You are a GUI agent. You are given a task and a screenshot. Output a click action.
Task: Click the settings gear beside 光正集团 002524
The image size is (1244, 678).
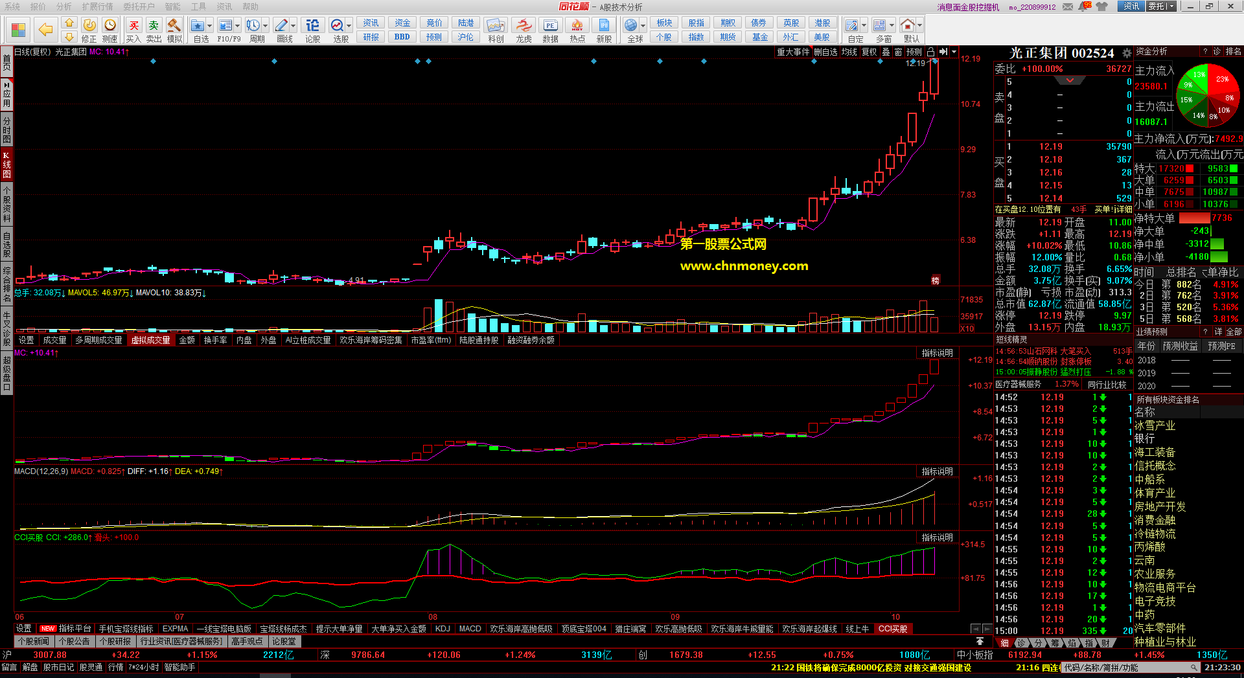[x=1127, y=53]
